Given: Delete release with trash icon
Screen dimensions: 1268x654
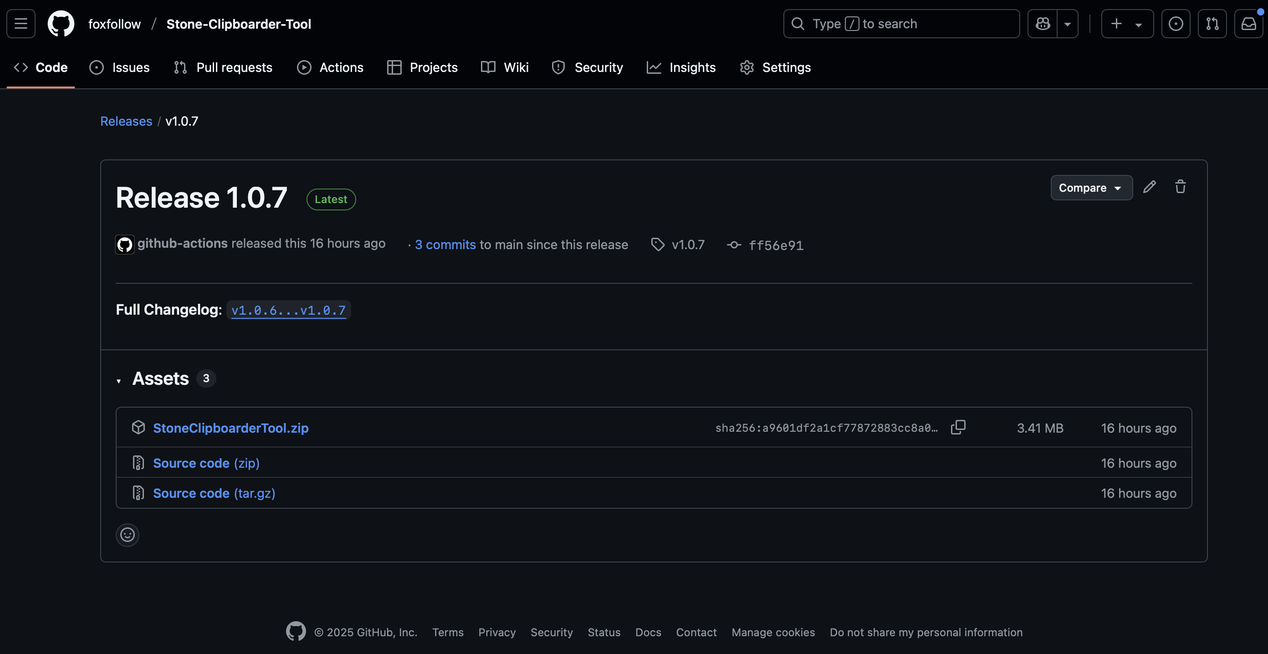Looking at the screenshot, I should point(1181,187).
